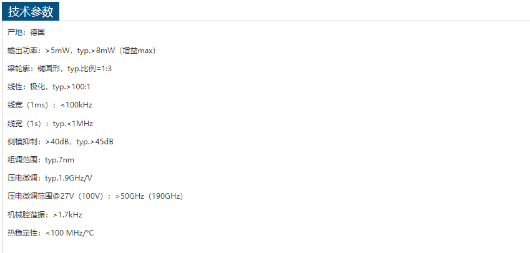Viewport: 530px width, 253px height.
Task: Select the 技术参数 tab header
Action: (31, 11)
